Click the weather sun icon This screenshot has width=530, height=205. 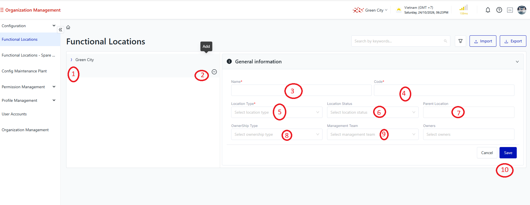coord(399,10)
